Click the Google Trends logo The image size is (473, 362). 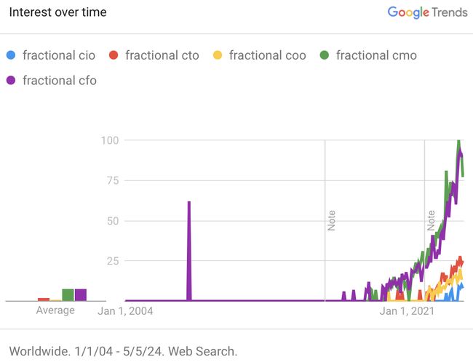(427, 12)
